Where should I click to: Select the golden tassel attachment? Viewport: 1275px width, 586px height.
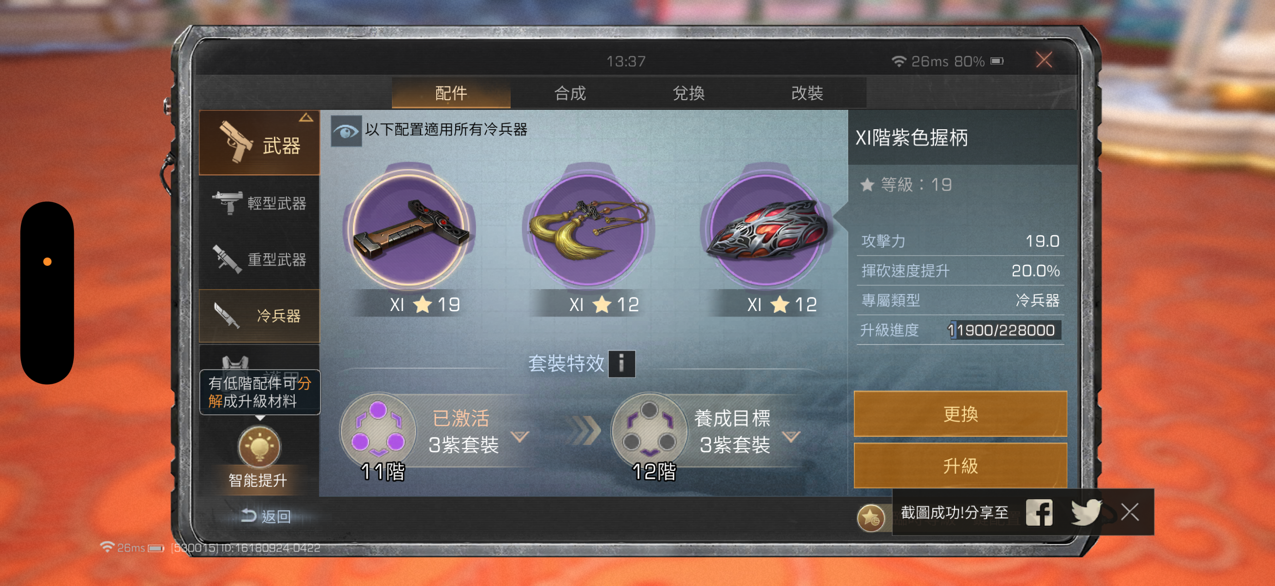point(588,229)
